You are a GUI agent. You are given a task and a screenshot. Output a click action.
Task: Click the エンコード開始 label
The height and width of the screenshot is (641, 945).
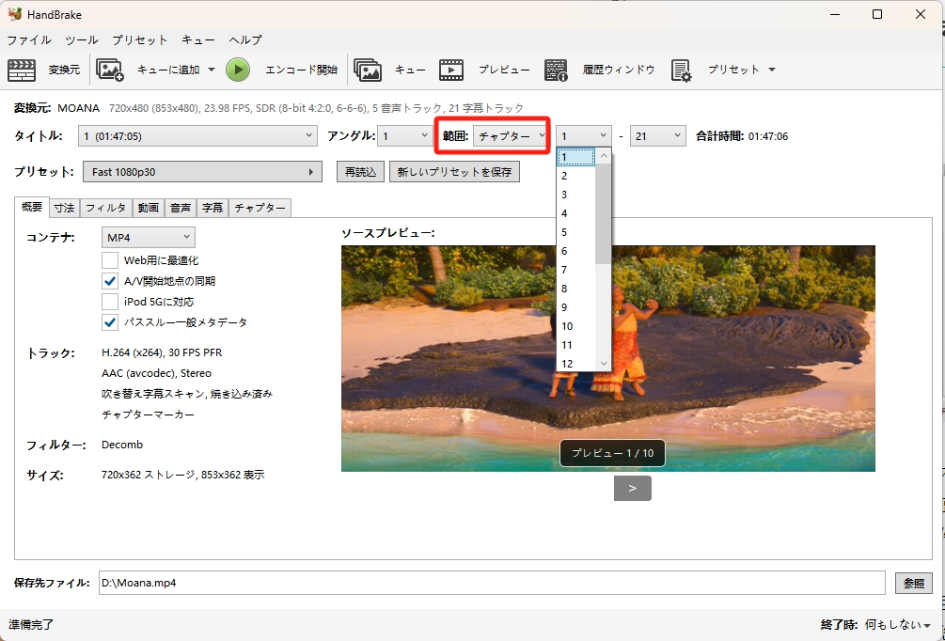tap(301, 70)
